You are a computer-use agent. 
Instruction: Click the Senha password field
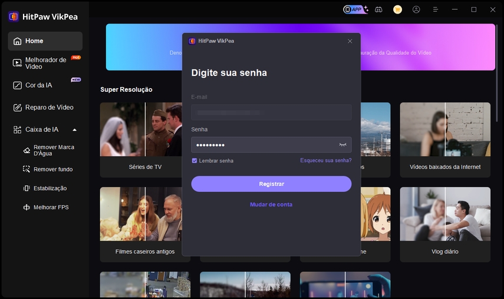(x=262, y=145)
